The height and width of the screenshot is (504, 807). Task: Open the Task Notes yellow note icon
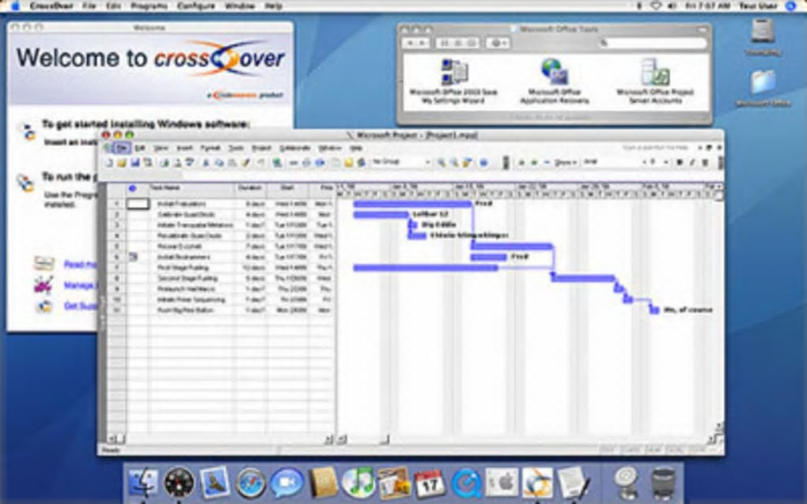point(348,163)
